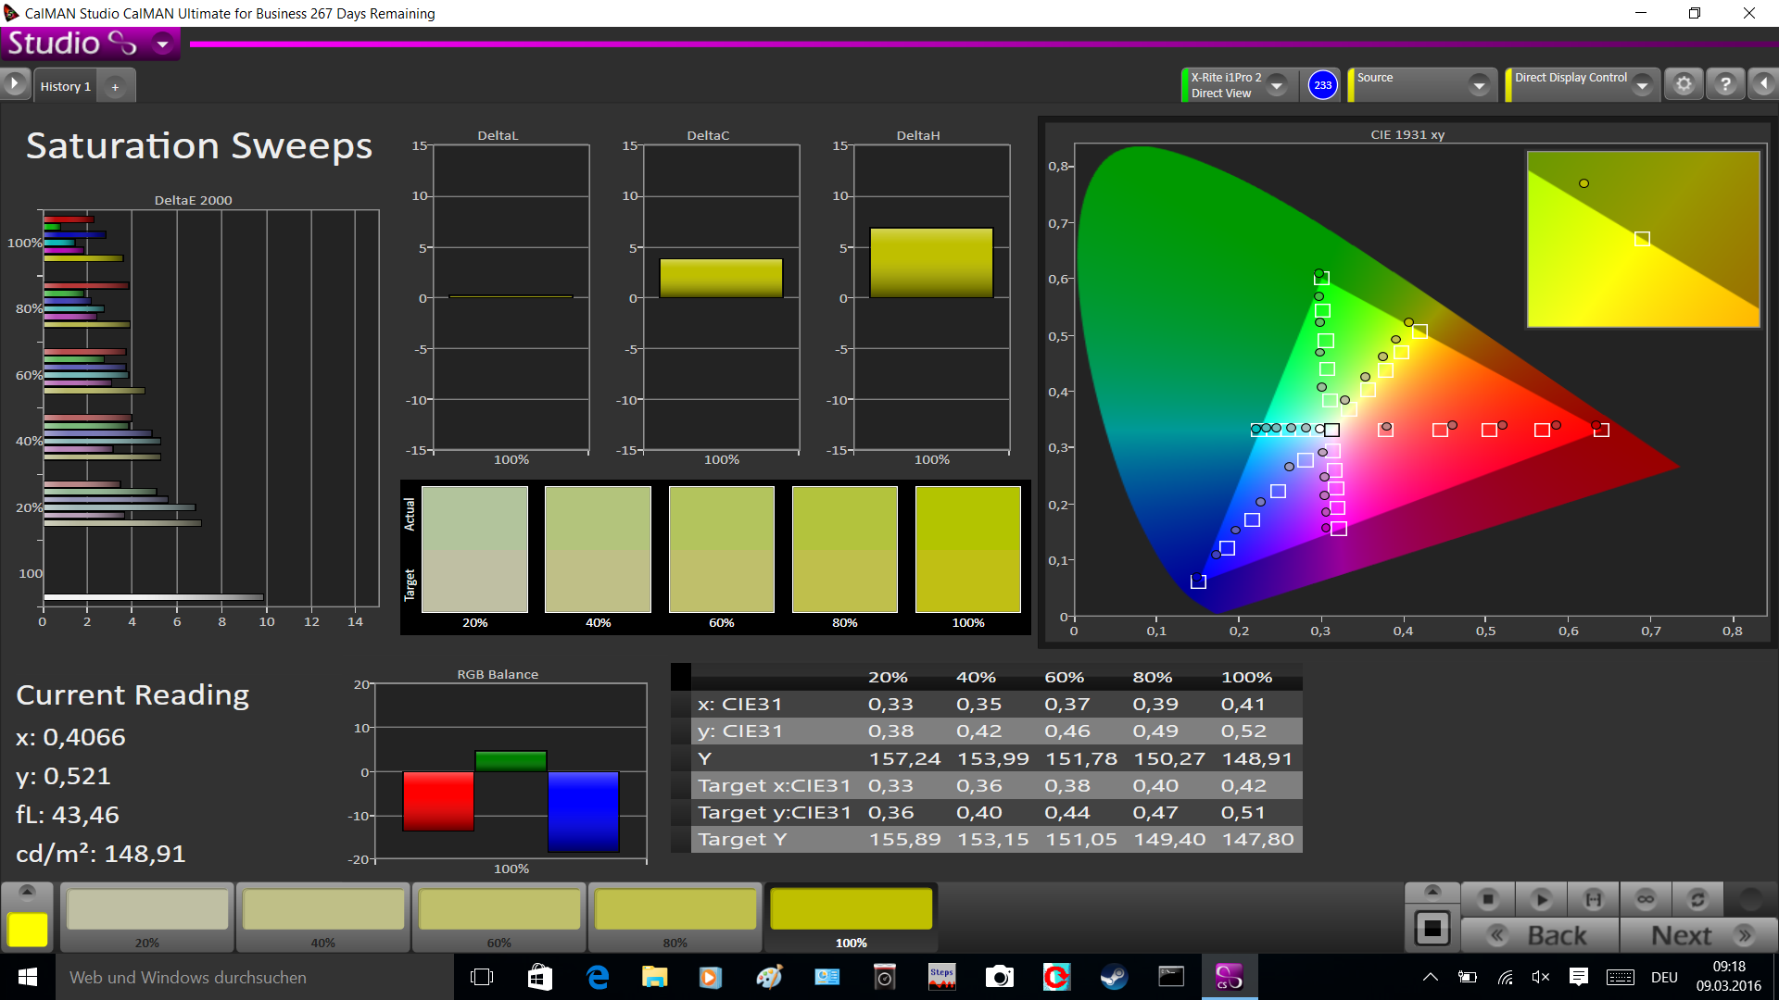Click the read series bracket icon
The height and width of the screenshot is (1000, 1779).
coord(1593,899)
